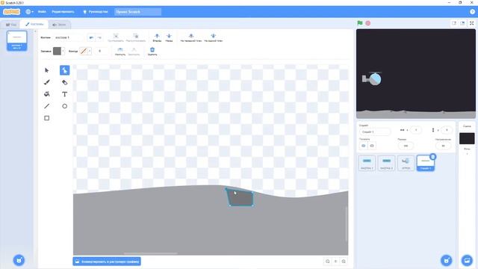This screenshot has width=478, height=269.
Task: Switch to the Code tab
Action: point(11,25)
